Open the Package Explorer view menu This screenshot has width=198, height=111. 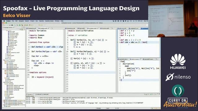click(x=24, y=29)
